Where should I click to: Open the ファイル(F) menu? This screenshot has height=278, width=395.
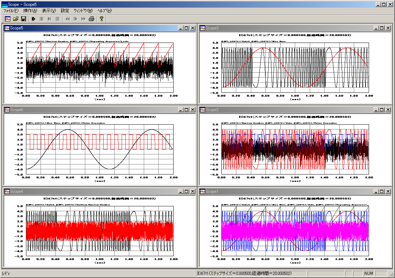click(11, 11)
